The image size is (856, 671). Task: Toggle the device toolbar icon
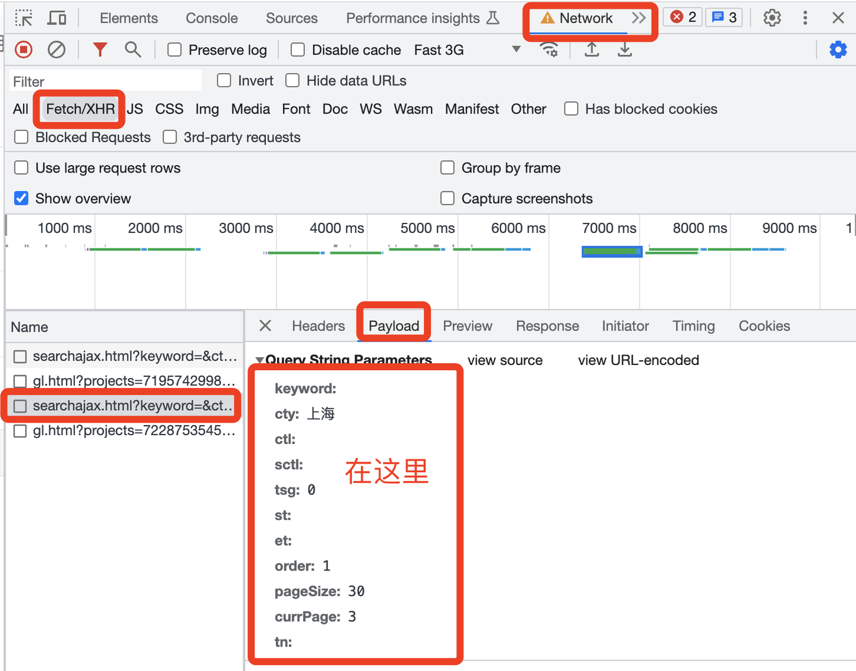click(x=56, y=18)
